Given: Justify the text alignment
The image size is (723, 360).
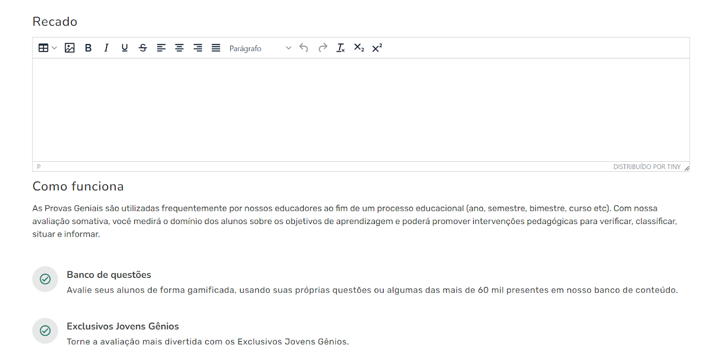Looking at the screenshot, I should coord(216,48).
